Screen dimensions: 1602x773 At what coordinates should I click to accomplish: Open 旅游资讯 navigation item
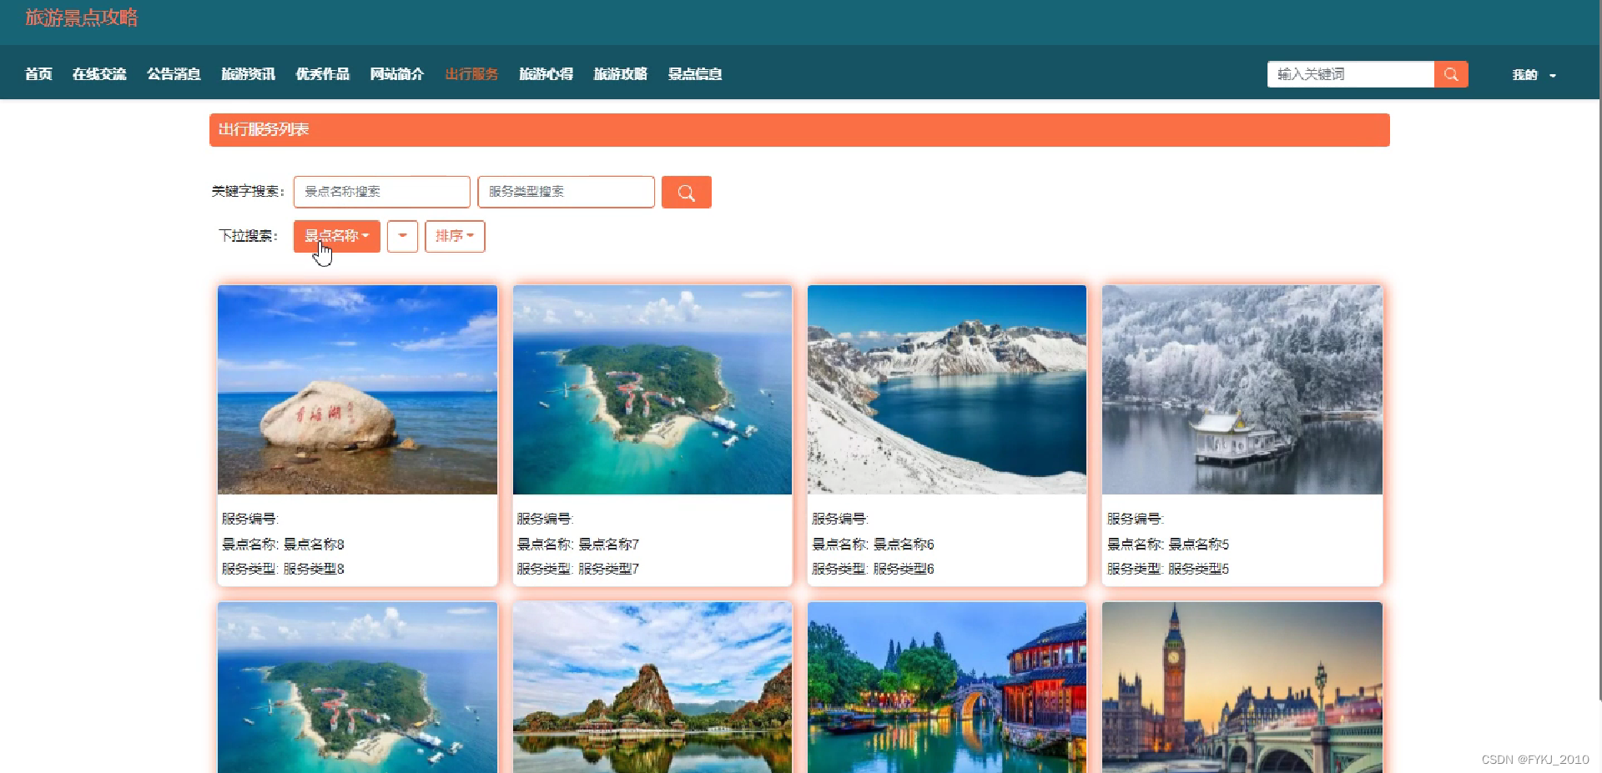(248, 74)
